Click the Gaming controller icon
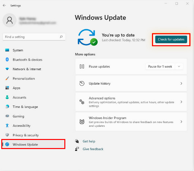 point(7,116)
